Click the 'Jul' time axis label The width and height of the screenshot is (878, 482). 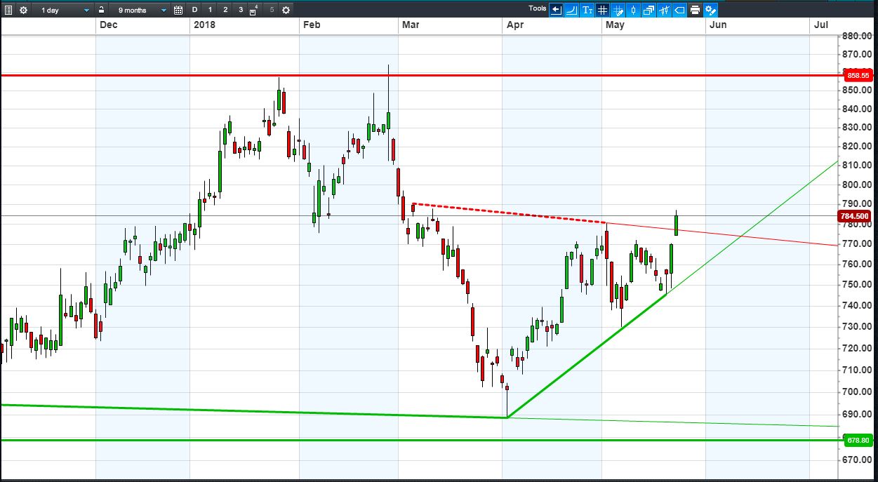(x=820, y=25)
